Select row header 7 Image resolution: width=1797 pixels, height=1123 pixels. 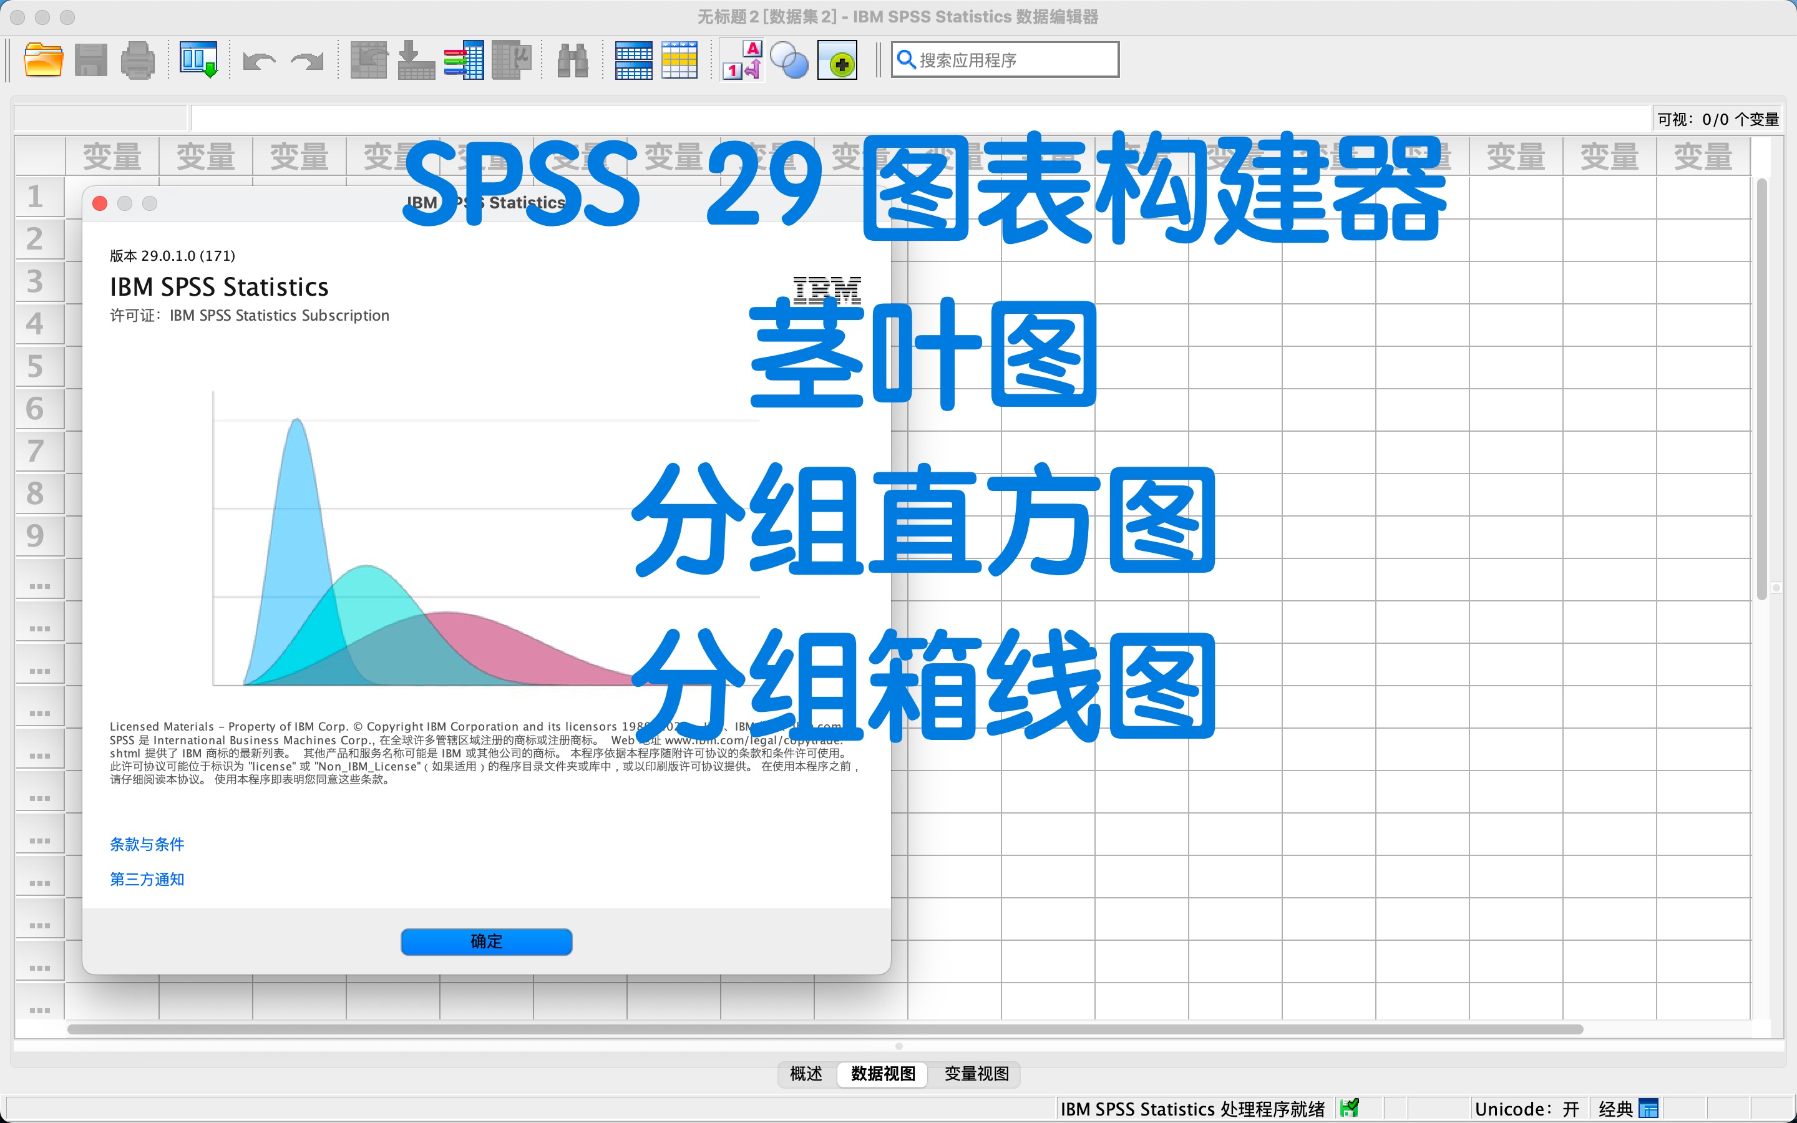[39, 451]
